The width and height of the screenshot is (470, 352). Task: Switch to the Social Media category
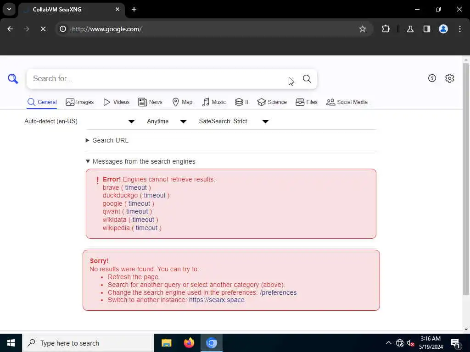pyautogui.click(x=347, y=102)
